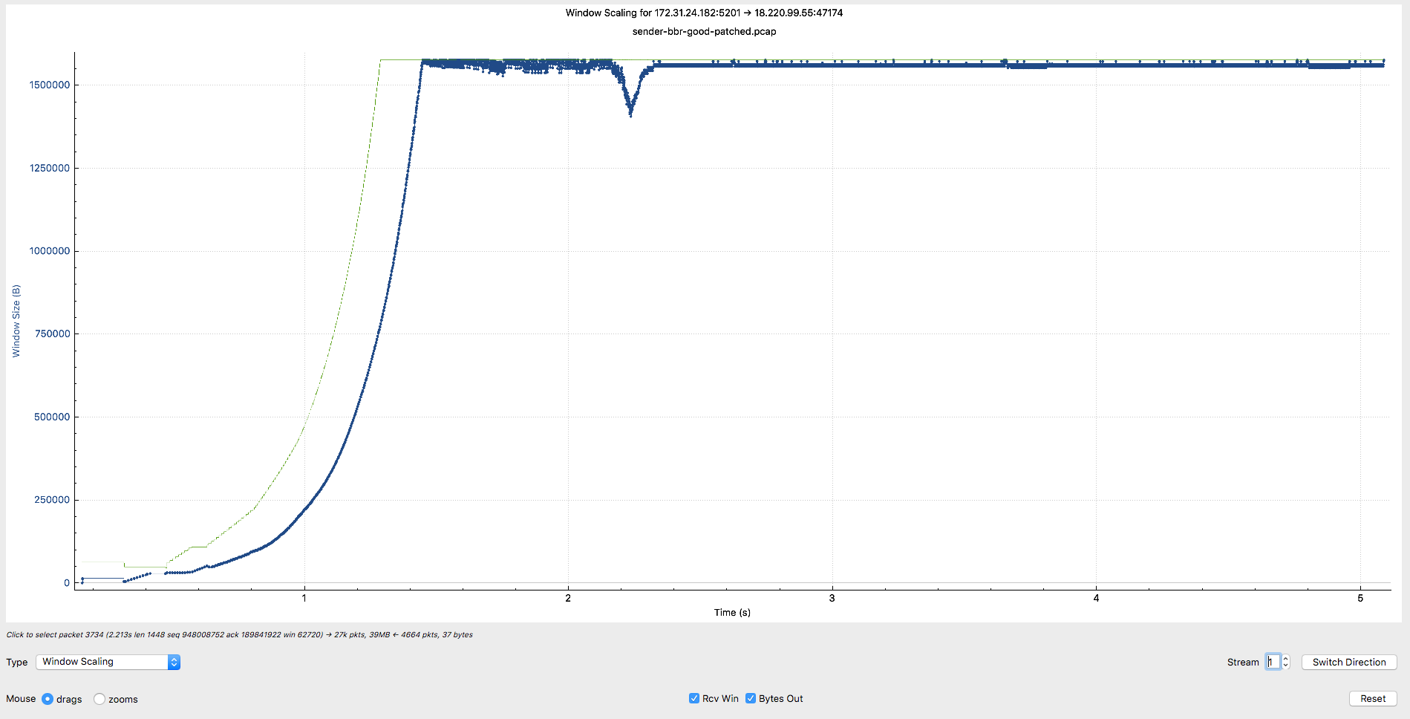Increment the Stream number with up arrow

click(1286, 658)
